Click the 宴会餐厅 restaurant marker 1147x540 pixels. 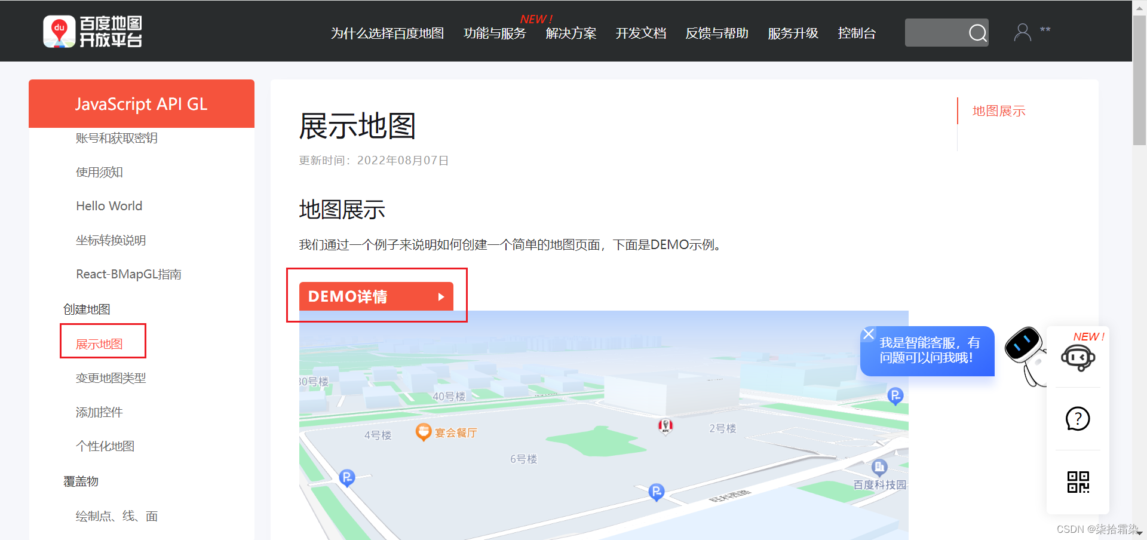coord(424,432)
